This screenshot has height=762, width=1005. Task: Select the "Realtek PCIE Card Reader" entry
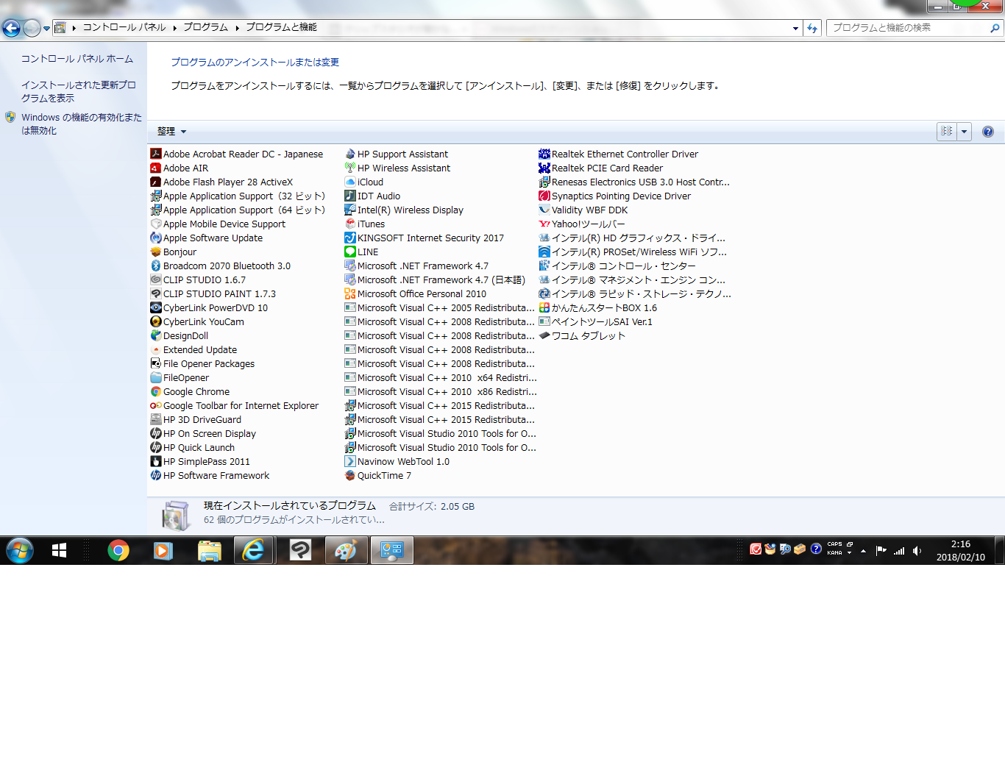[x=601, y=168]
